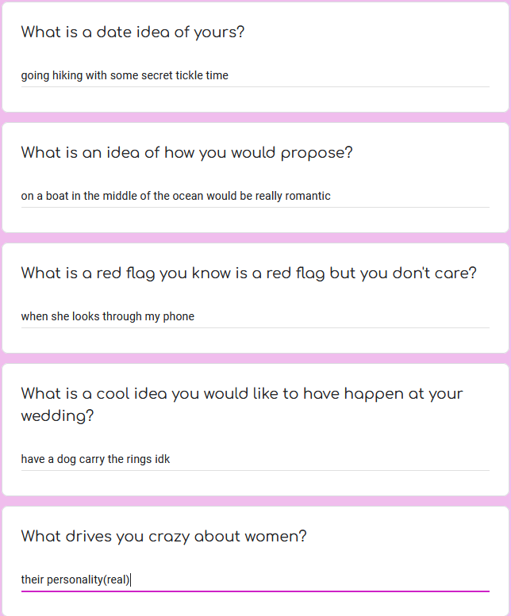The image size is (511, 616).
Task: Click the purple underline of the active answer field
Action: click(x=255, y=591)
